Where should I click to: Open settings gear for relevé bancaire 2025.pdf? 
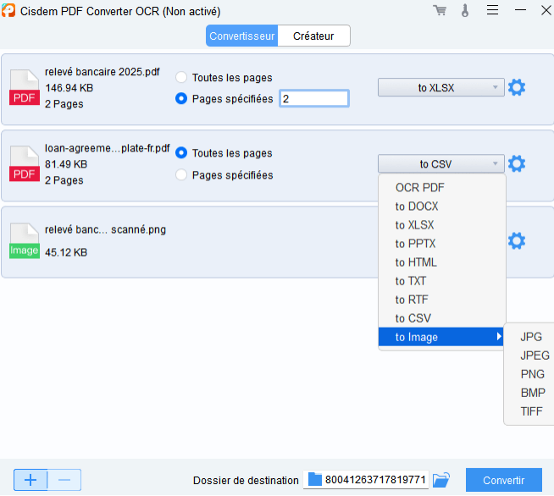coord(517,87)
